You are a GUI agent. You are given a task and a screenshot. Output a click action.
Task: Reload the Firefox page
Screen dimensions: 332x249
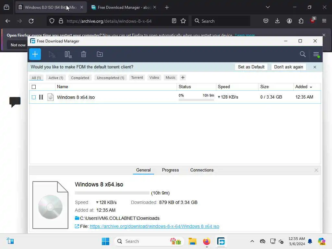tap(31, 21)
